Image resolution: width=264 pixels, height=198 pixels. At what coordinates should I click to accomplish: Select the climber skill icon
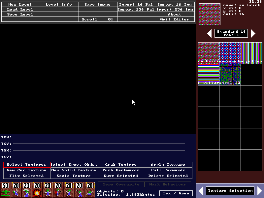point(16,190)
